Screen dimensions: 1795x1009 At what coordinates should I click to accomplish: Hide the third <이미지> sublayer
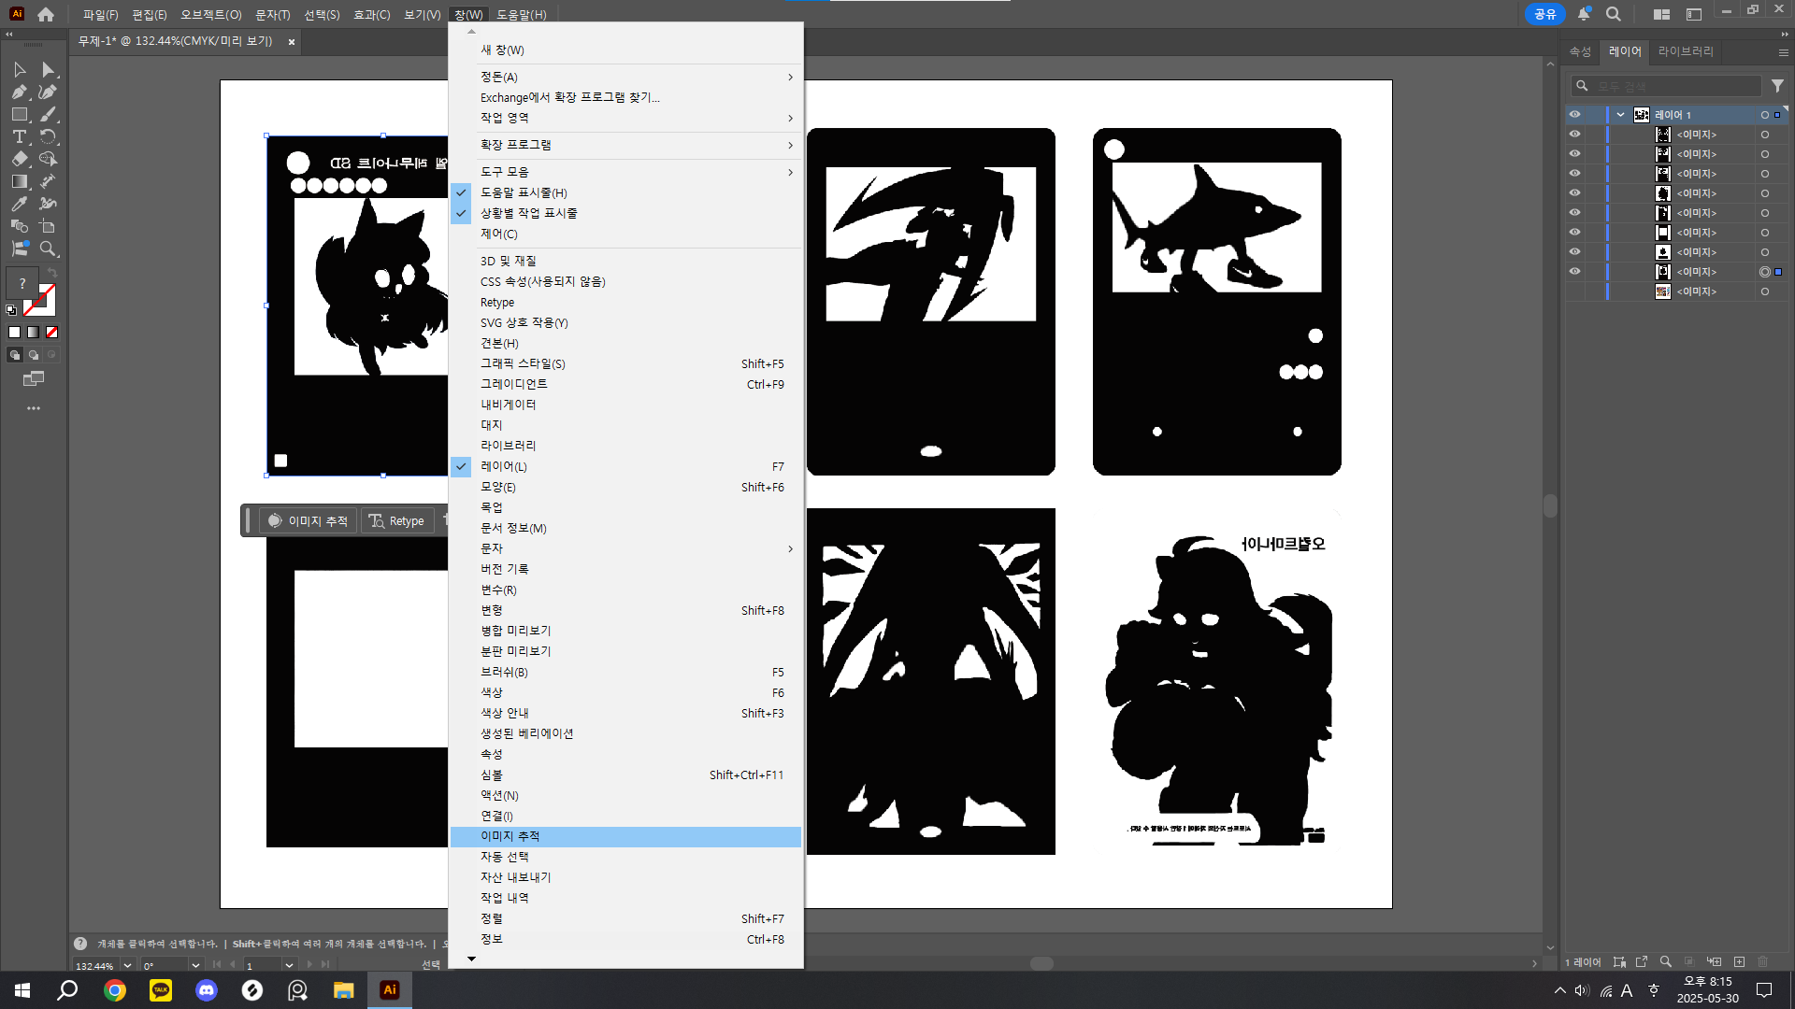tap(1574, 174)
